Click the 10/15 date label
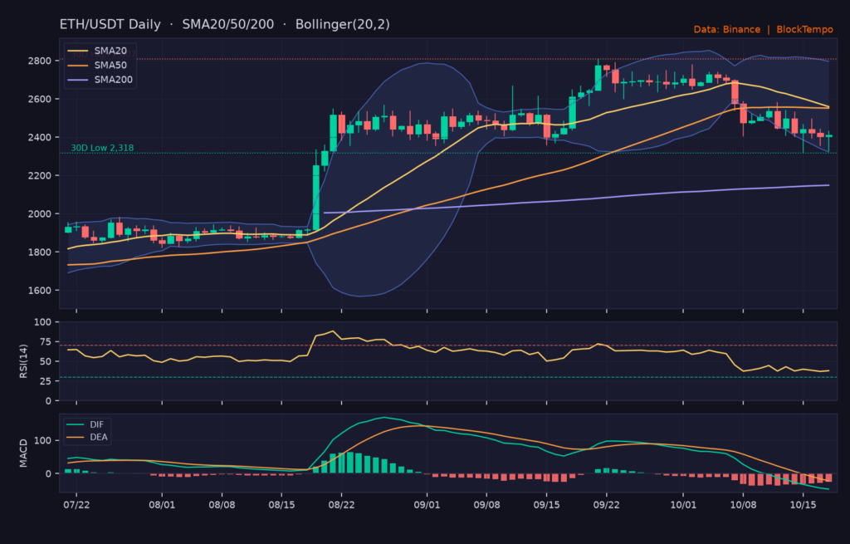Viewport: 850px width, 544px height. (x=803, y=505)
